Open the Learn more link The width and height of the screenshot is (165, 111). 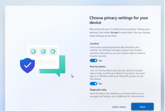[119, 107]
